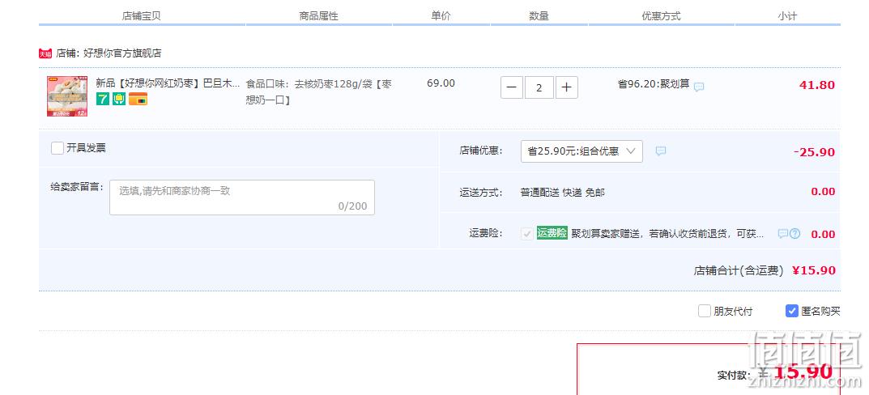
Task: Click the 小计 column header
Action: click(787, 16)
